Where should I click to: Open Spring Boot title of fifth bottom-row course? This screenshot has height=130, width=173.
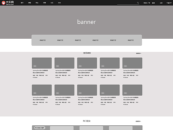click(x=131, y=99)
